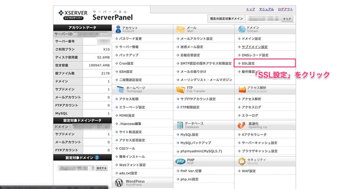Open the マニュアル link in header

click(x=266, y=9)
